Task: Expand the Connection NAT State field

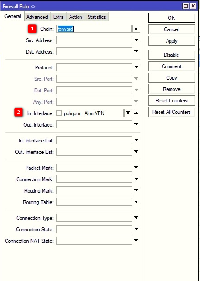Action: tap(136, 240)
